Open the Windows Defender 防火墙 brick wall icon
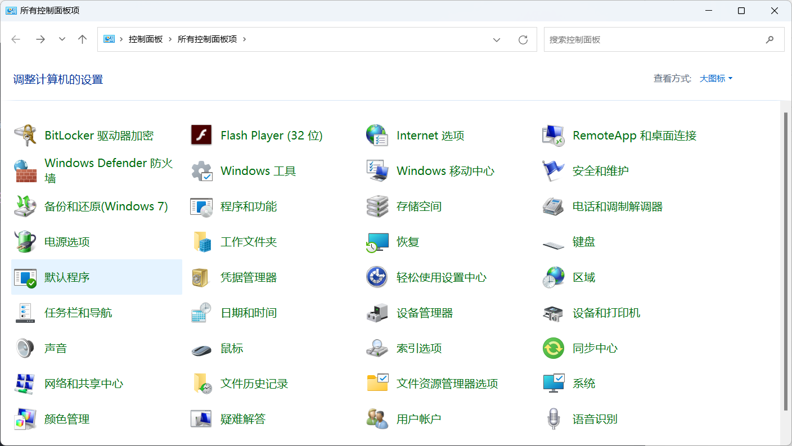This screenshot has height=446, width=792. (x=25, y=171)
